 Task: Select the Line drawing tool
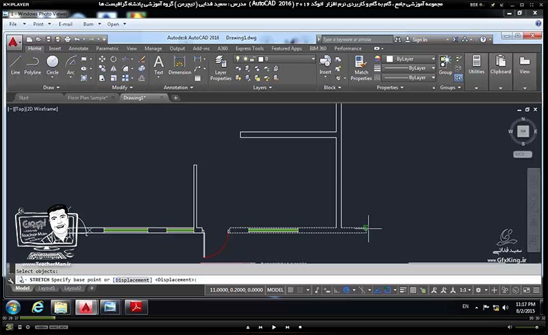(15, 65)
